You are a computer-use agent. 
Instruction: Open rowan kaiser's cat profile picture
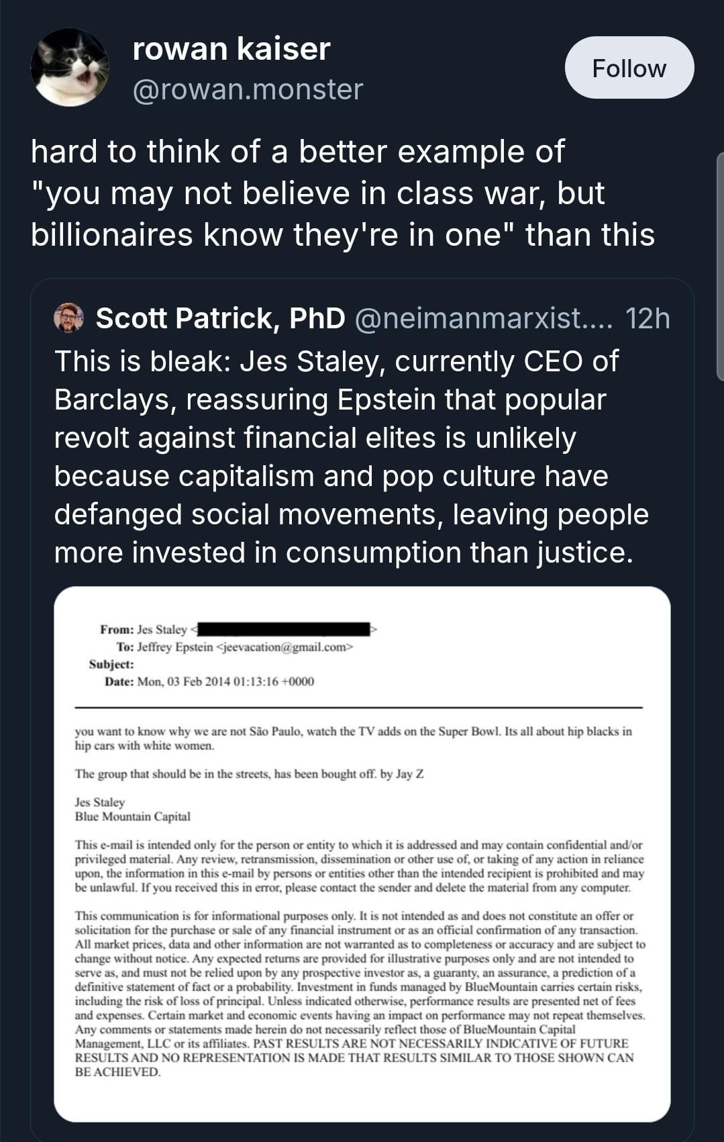(70, 68)
